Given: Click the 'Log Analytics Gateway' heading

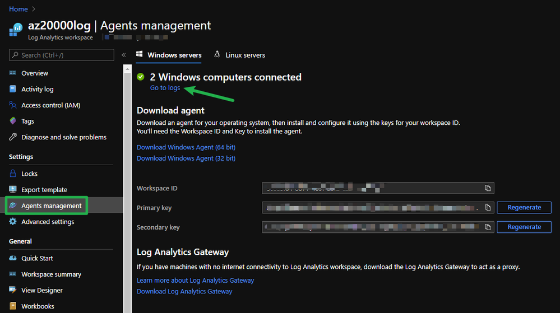Looking at the screenshot, I should coord(183,252).
